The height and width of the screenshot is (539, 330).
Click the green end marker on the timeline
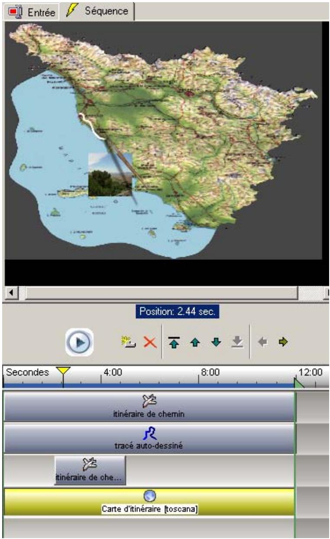(299, 384)
